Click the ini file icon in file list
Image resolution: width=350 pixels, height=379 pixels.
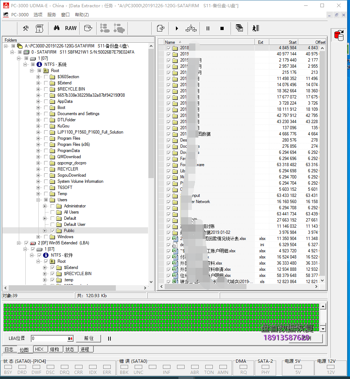pyautogui.click(x=174, y=245)
